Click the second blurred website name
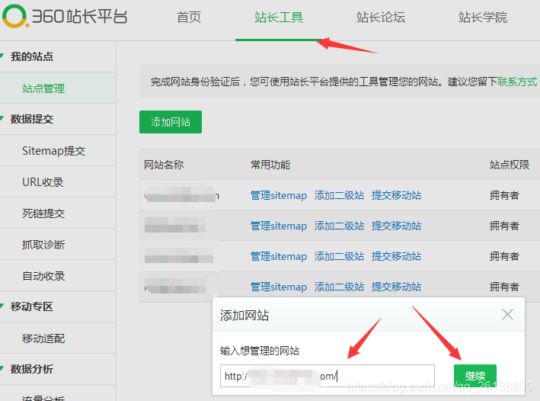This screenshot has width=540, height=401. pyautogui.click(x=175, y=225)
